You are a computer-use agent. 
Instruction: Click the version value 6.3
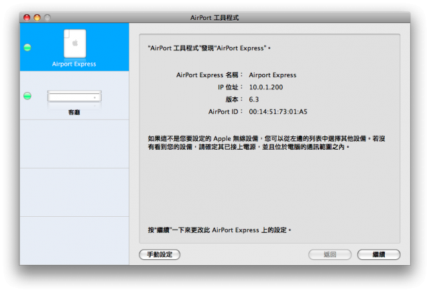253,99
